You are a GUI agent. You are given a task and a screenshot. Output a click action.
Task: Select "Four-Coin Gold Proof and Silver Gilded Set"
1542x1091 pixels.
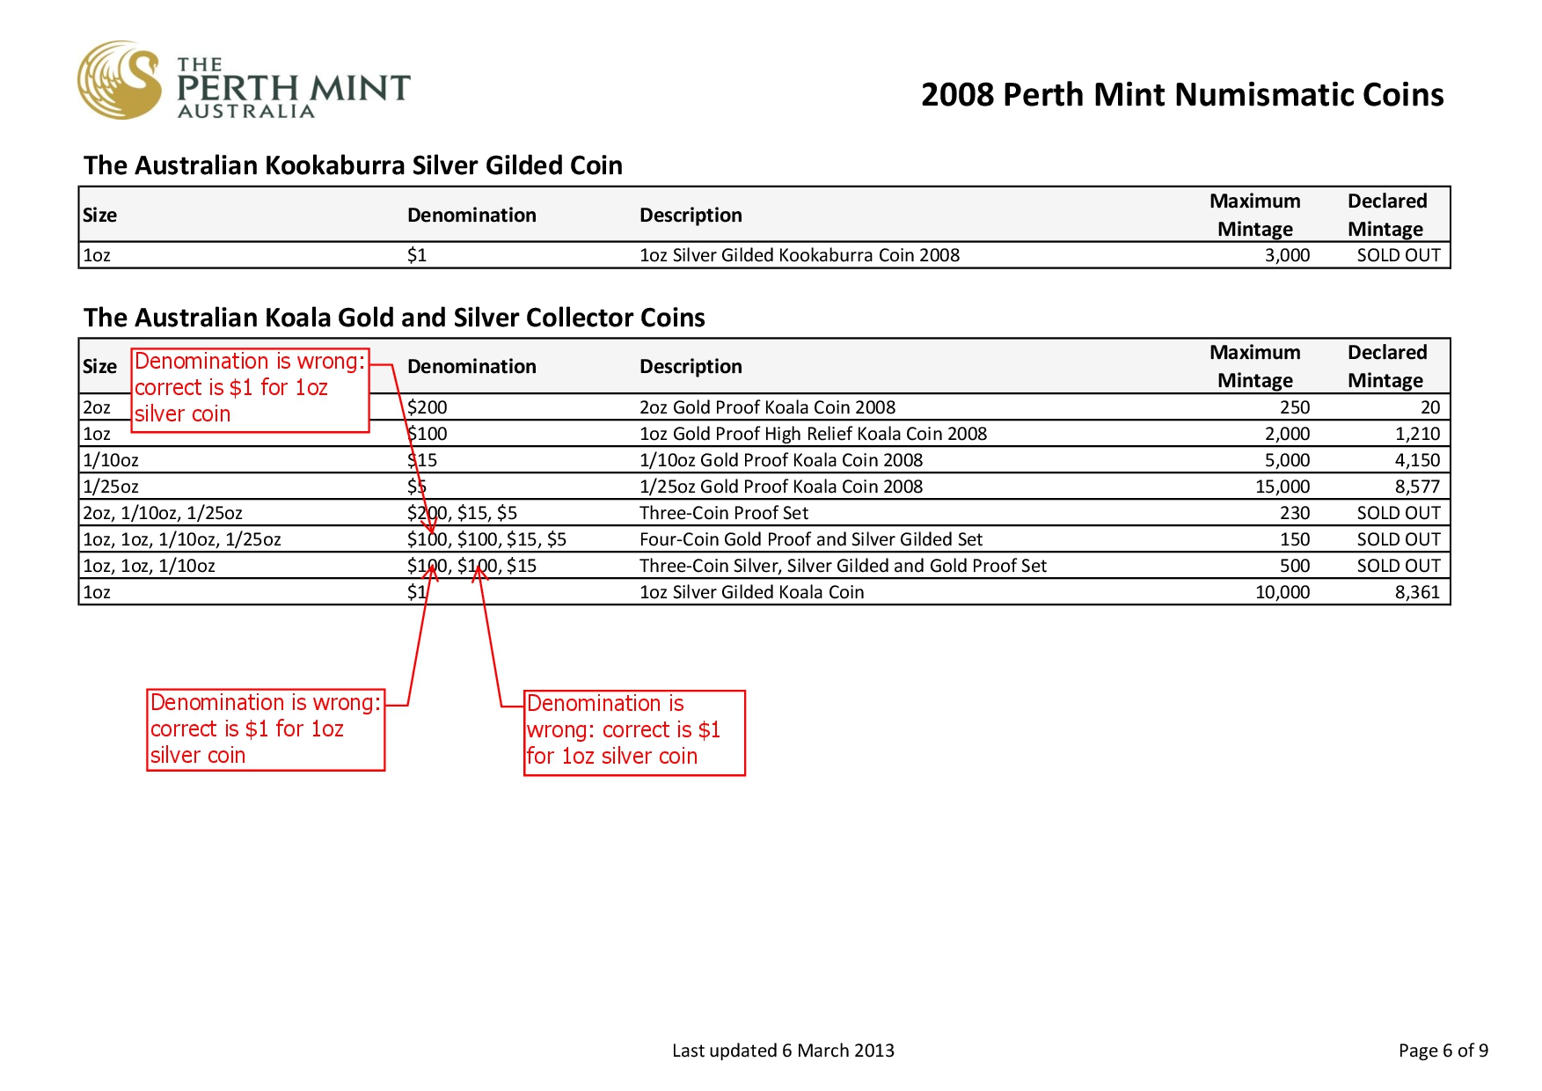click(x=811, y=539)
